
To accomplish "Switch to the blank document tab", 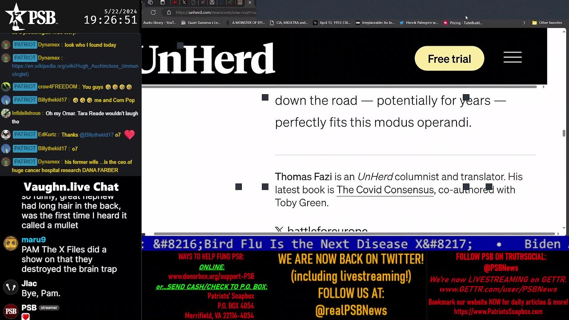I will pyautogui.click(x=193, y=3).
